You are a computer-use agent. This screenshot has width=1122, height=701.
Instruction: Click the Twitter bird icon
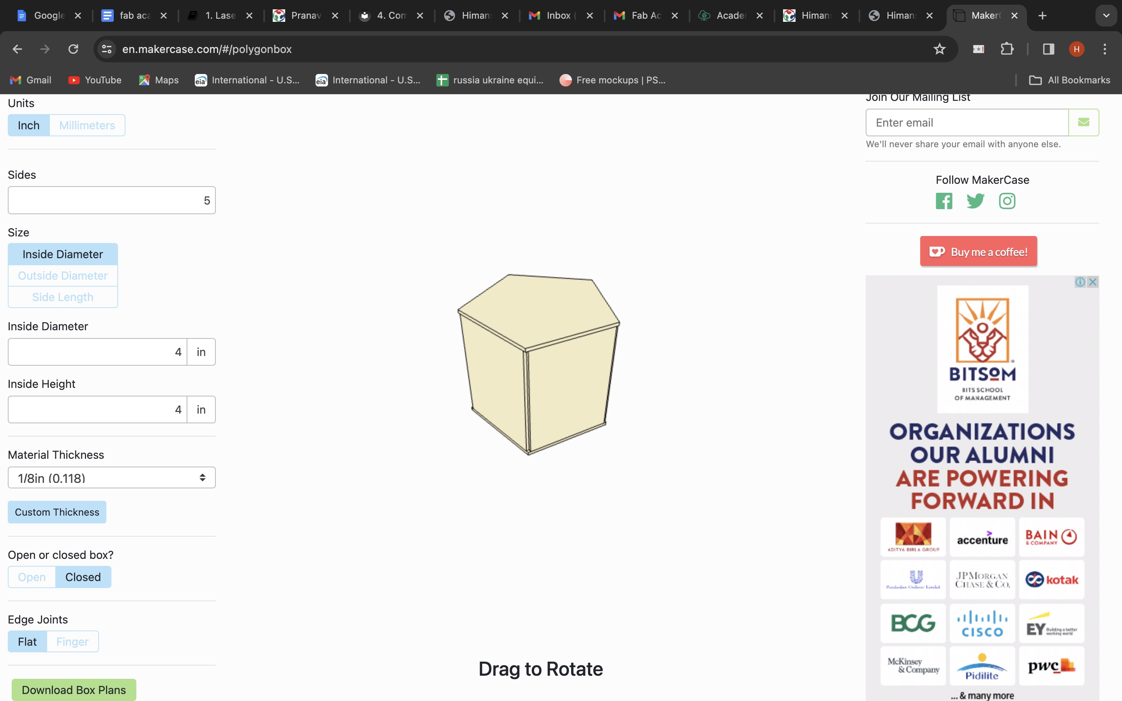975,201
